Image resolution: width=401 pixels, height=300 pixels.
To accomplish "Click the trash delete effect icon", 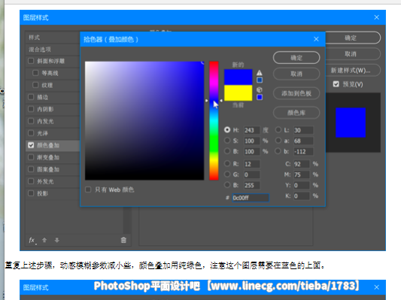I will point(123,240).
